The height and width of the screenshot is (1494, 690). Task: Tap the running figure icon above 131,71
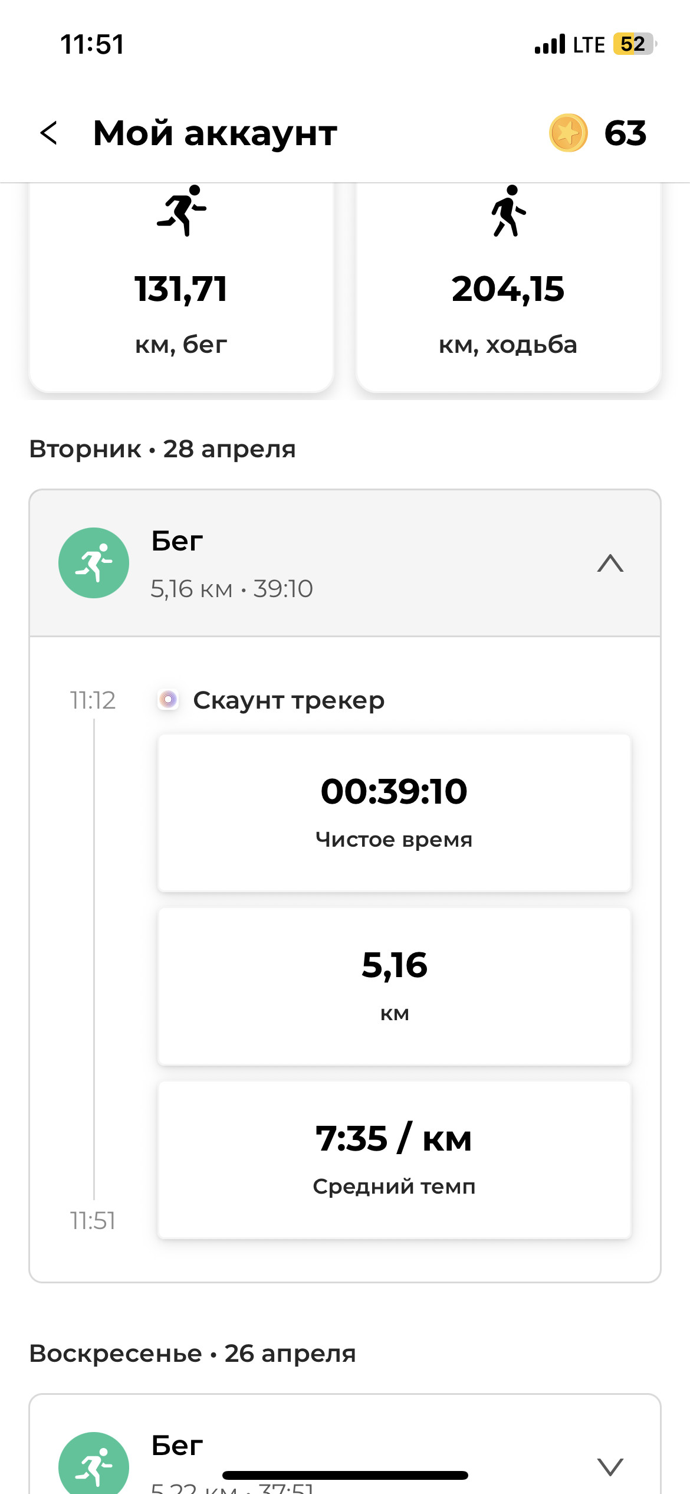[182, 211]
